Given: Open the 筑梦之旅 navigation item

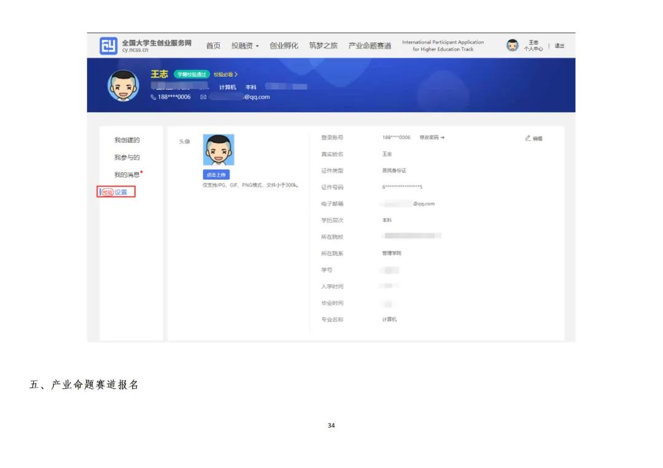Looking at the screenshot, I should 323,46.
